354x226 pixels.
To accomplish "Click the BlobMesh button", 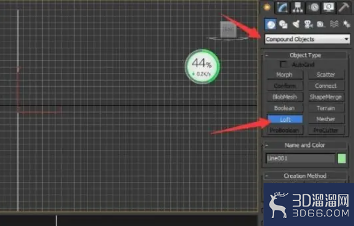I will (285, 97).
